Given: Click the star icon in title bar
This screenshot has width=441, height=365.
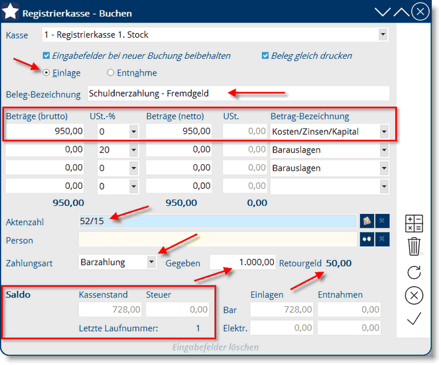Looking at the screenshot, I should [x=11, y=11].
